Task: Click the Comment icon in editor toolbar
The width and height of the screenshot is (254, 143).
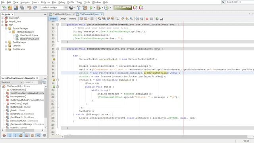Action: [157, 19]
